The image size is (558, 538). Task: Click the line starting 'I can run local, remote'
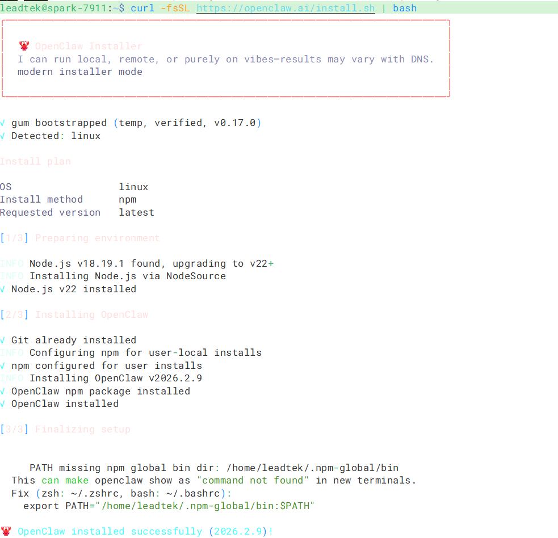[x=225, y=59]
